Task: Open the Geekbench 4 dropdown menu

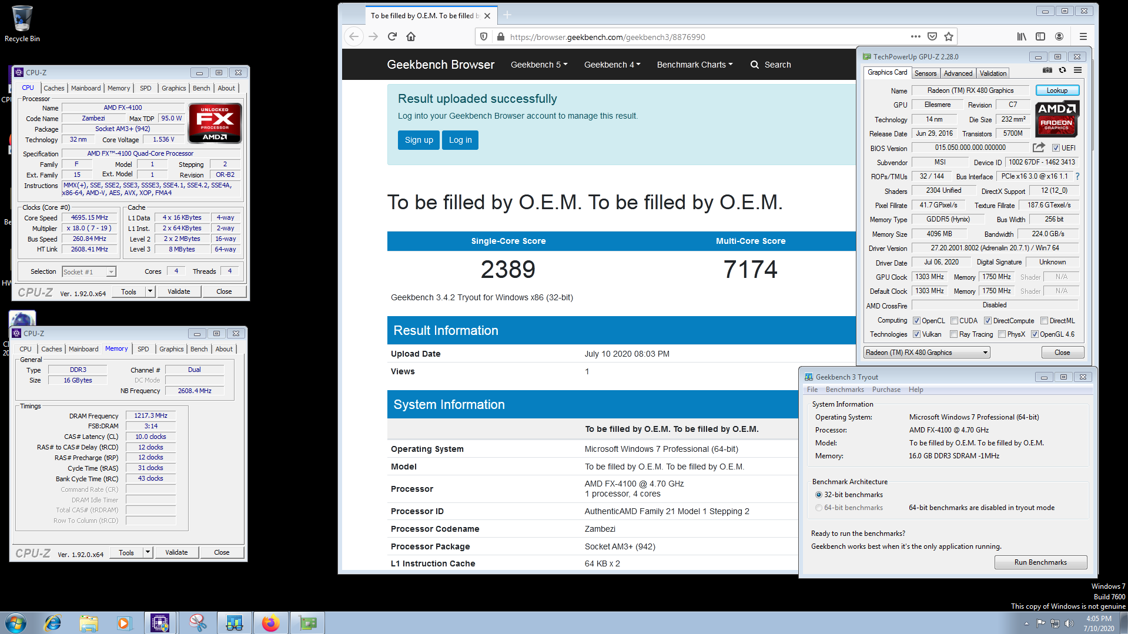Action: tap(612, 65)
